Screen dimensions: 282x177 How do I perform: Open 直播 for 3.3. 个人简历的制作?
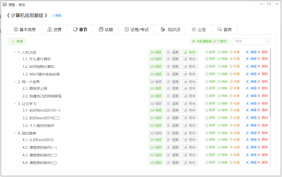pos(173,125)
